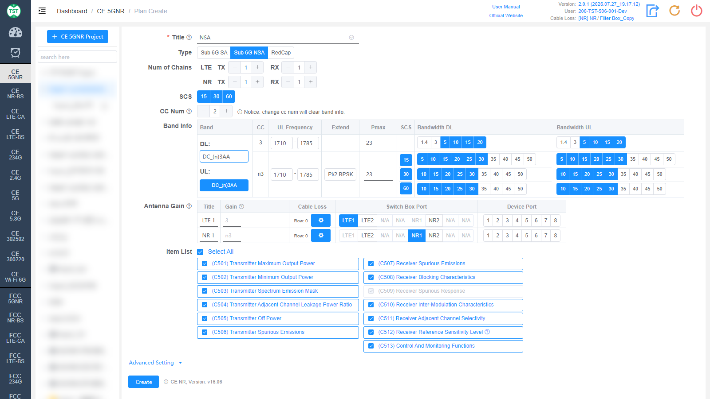710x399 pixels.
Task: Click the search here input field
Action: [77, 57]
